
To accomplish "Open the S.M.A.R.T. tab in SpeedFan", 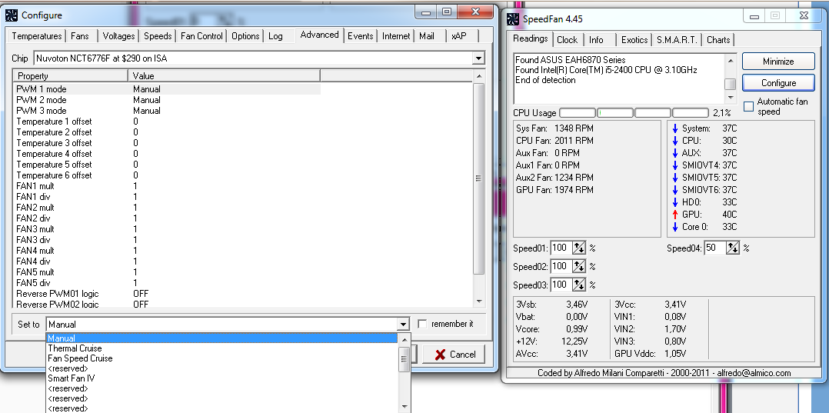I will [x=678, y=40].
